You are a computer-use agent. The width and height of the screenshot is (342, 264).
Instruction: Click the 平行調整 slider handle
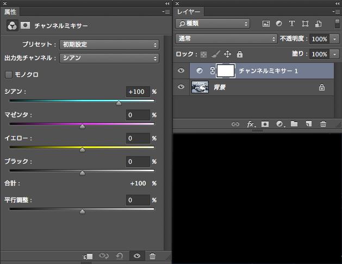tap(82, 211)
